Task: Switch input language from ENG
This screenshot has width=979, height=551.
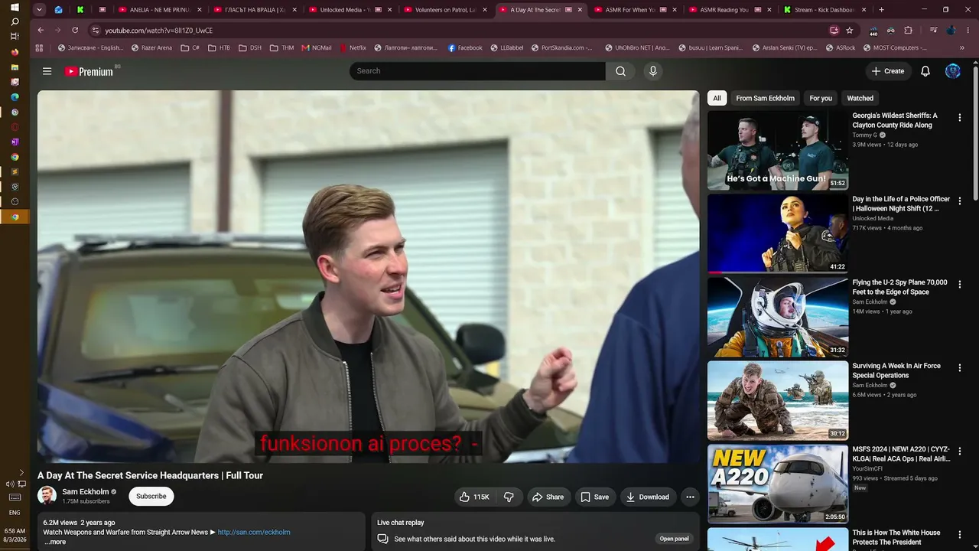Action: 15,513
